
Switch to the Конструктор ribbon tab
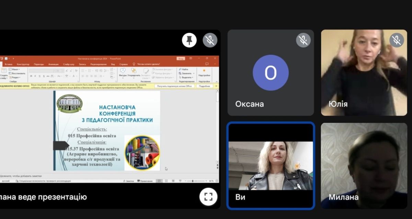23,64
